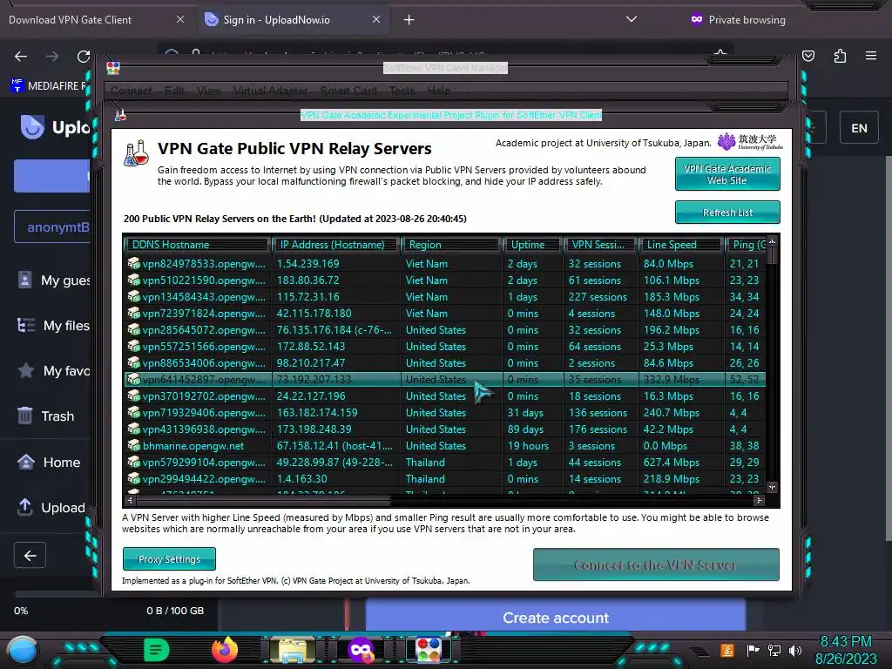Viewport: 892px width, 669px height.
Task: Open Home in UploadNow sidebar
Action: point(48,462)
